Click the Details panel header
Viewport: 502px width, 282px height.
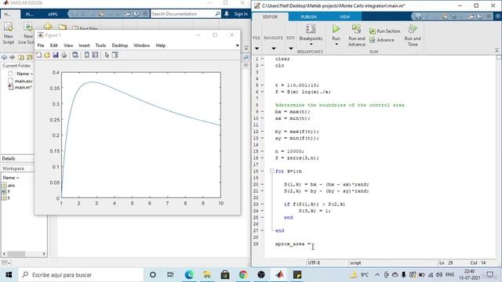tap(17, 158)
